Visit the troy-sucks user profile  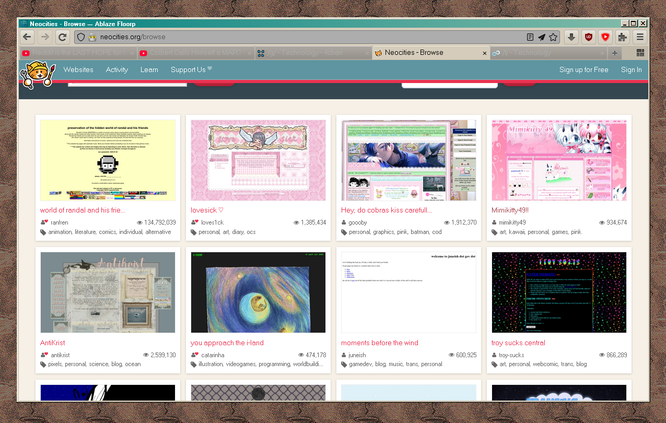pos(511,355)
